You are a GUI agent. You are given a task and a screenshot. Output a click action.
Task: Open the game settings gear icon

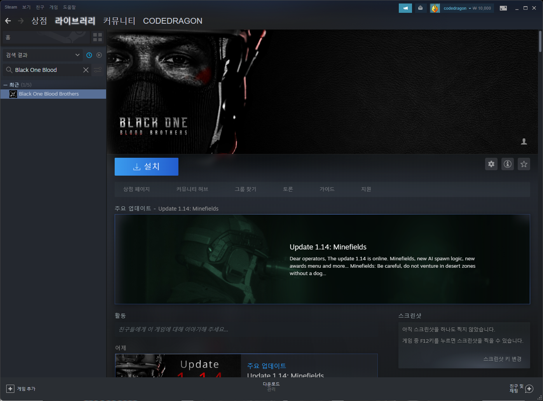tap(491, 164)
